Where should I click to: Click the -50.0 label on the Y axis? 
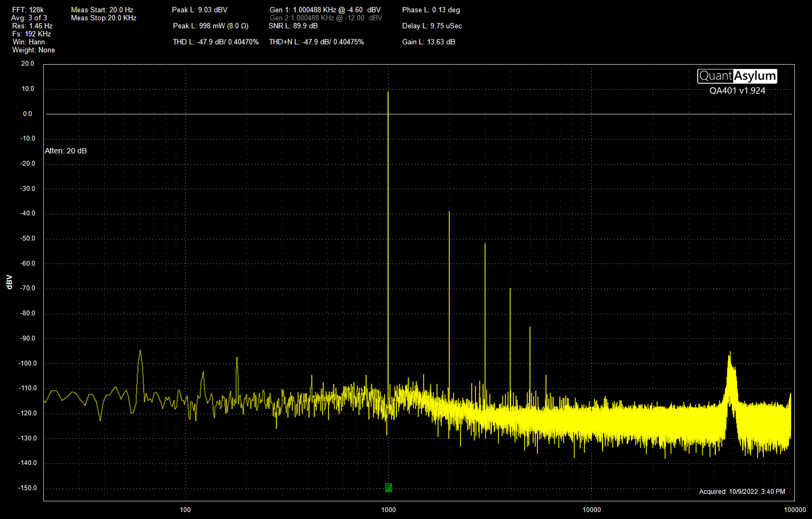pos(28,238)
